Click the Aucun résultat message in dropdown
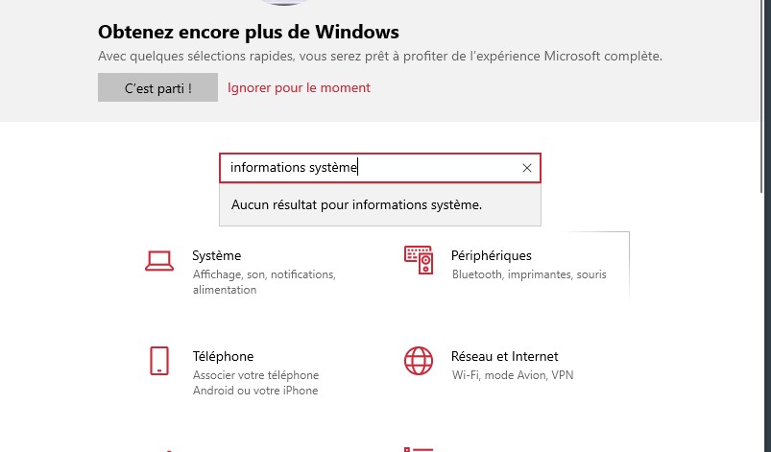 356,204
